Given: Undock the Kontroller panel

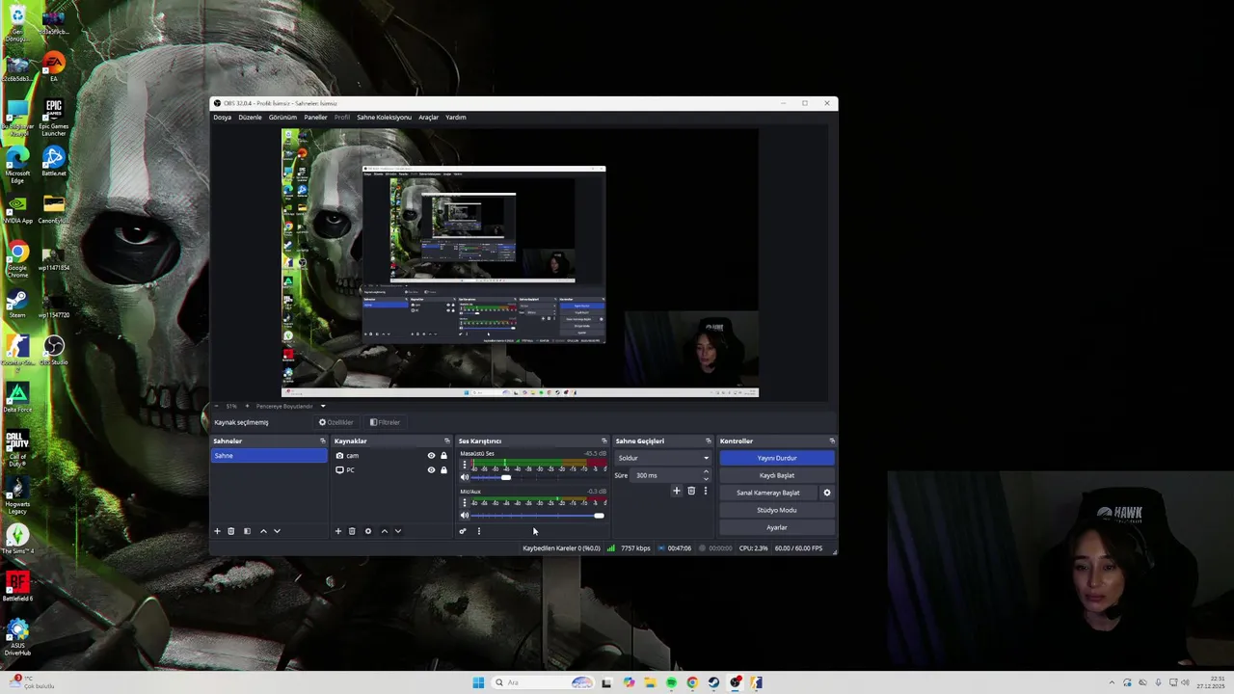Looking at the screenshot, I should 832,441.
